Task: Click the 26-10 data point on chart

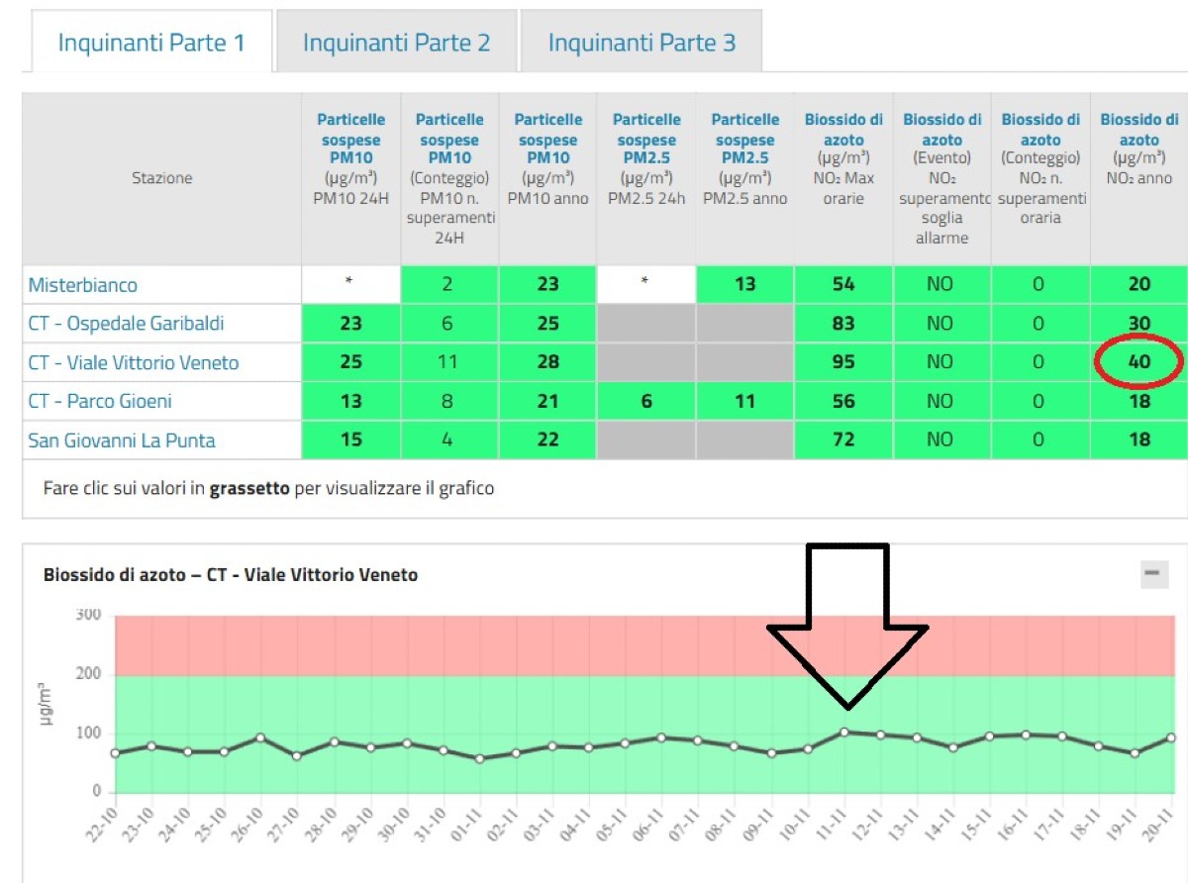Action: 260,737
